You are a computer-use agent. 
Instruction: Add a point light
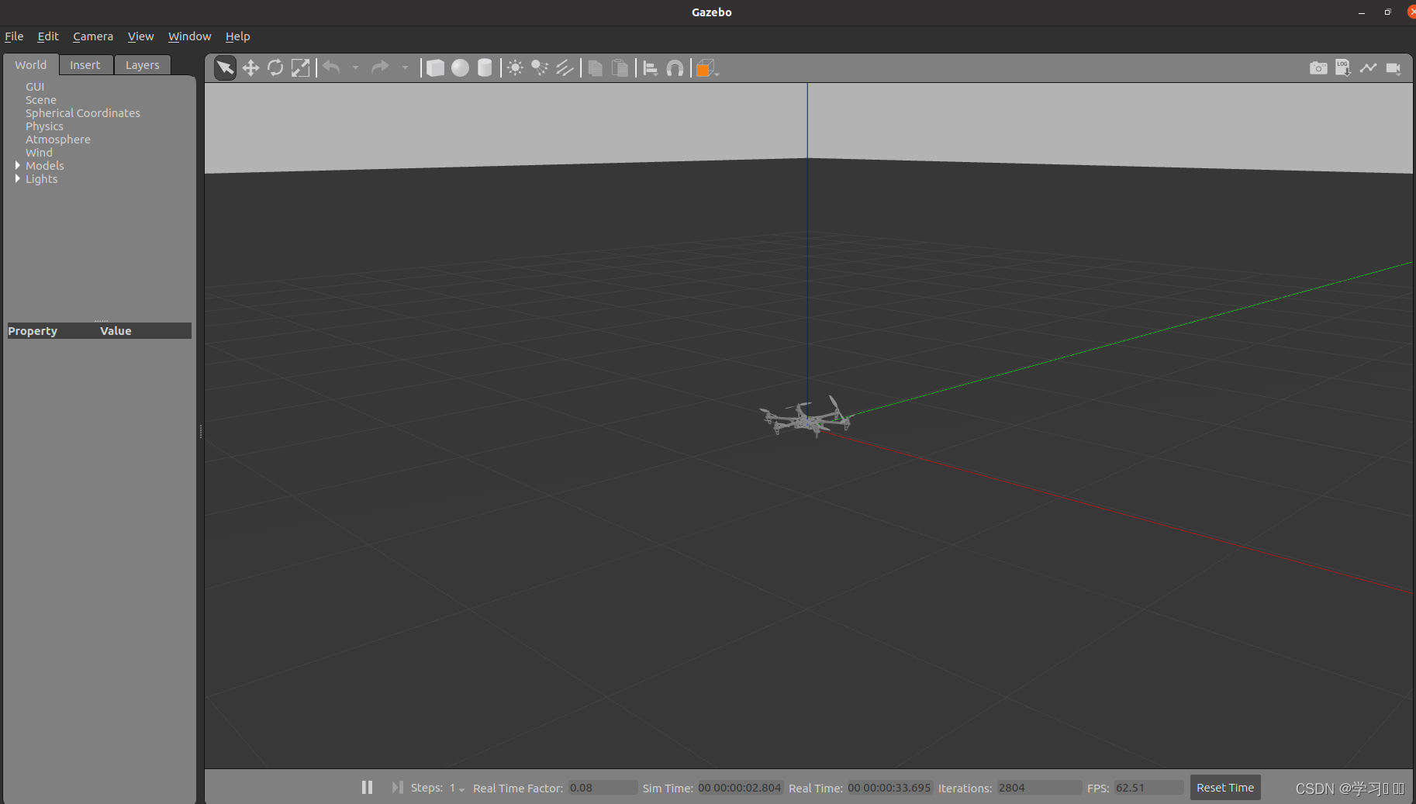[515, 68]
